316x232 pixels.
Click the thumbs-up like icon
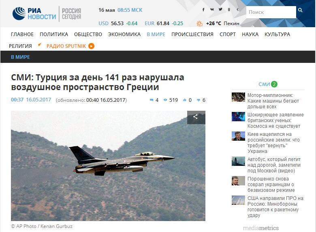click(x=184, y=100)
